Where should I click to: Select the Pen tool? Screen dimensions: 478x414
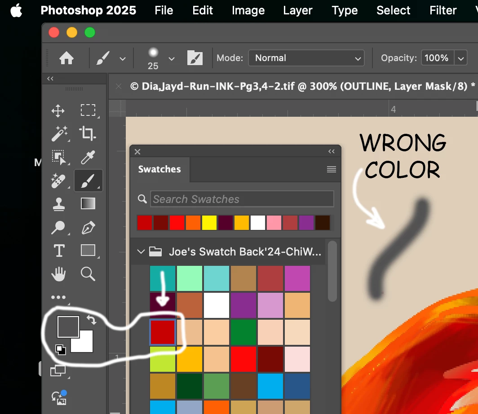[88, 227]
